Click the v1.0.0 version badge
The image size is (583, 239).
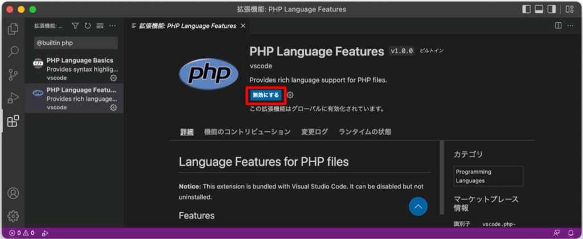(401, 51)
